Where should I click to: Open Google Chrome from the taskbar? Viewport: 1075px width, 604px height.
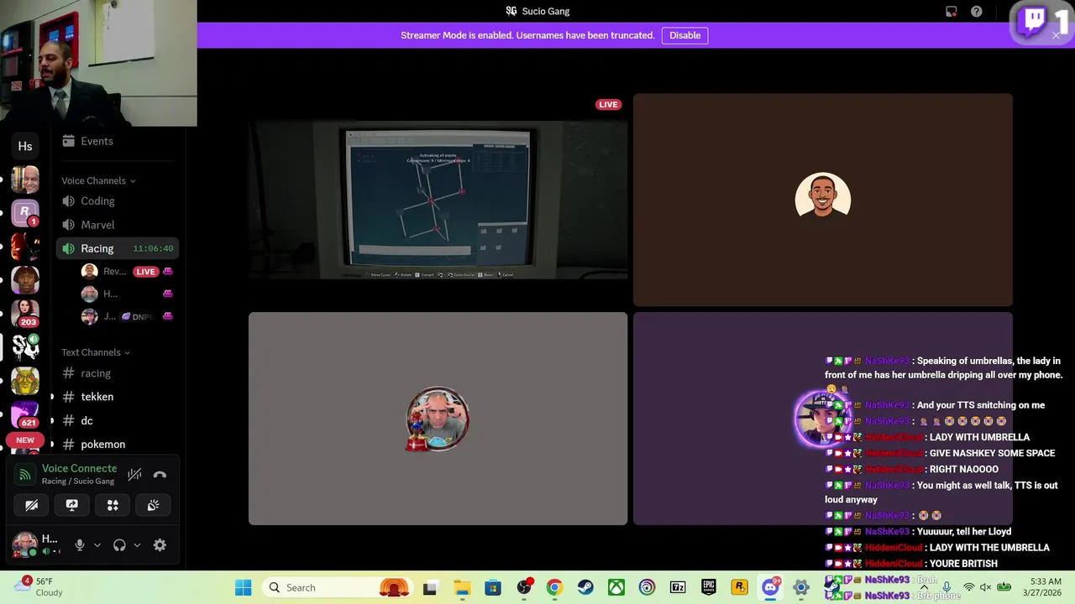tap(554, 587)
